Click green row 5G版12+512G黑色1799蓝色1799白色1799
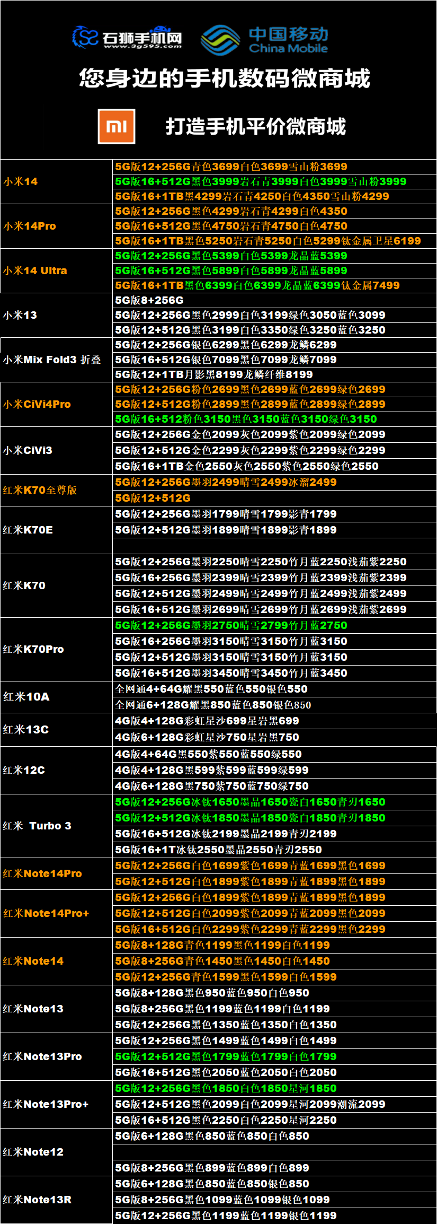This screenshot has height=1224, width=437. 274,1056
